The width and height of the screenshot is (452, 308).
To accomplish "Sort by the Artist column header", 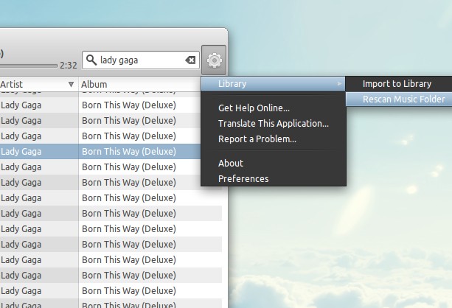I will (38, 85).
